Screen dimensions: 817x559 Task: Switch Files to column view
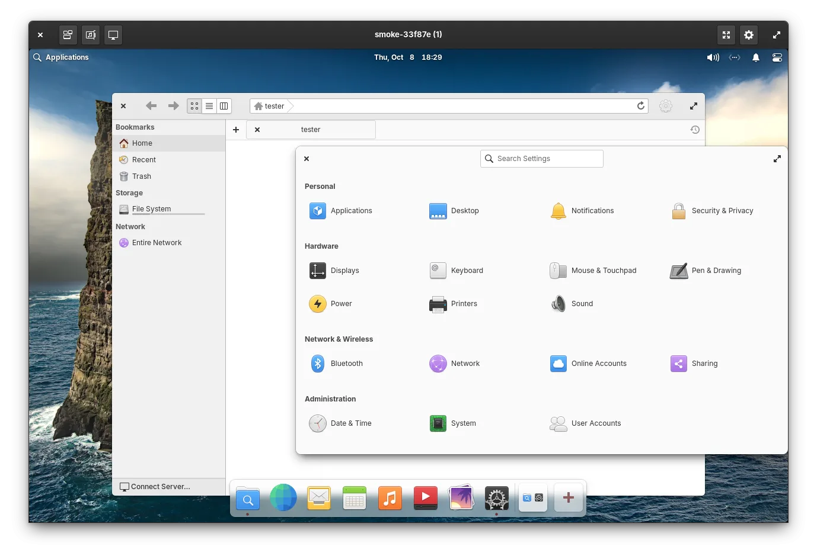click(x=224, y=106)
